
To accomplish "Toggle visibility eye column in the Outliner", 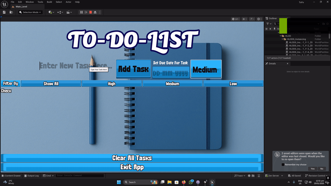I will [266, 29].
